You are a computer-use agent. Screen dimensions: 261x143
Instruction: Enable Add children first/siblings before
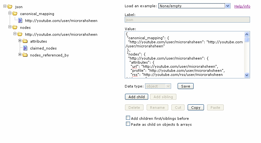point(128,118)
